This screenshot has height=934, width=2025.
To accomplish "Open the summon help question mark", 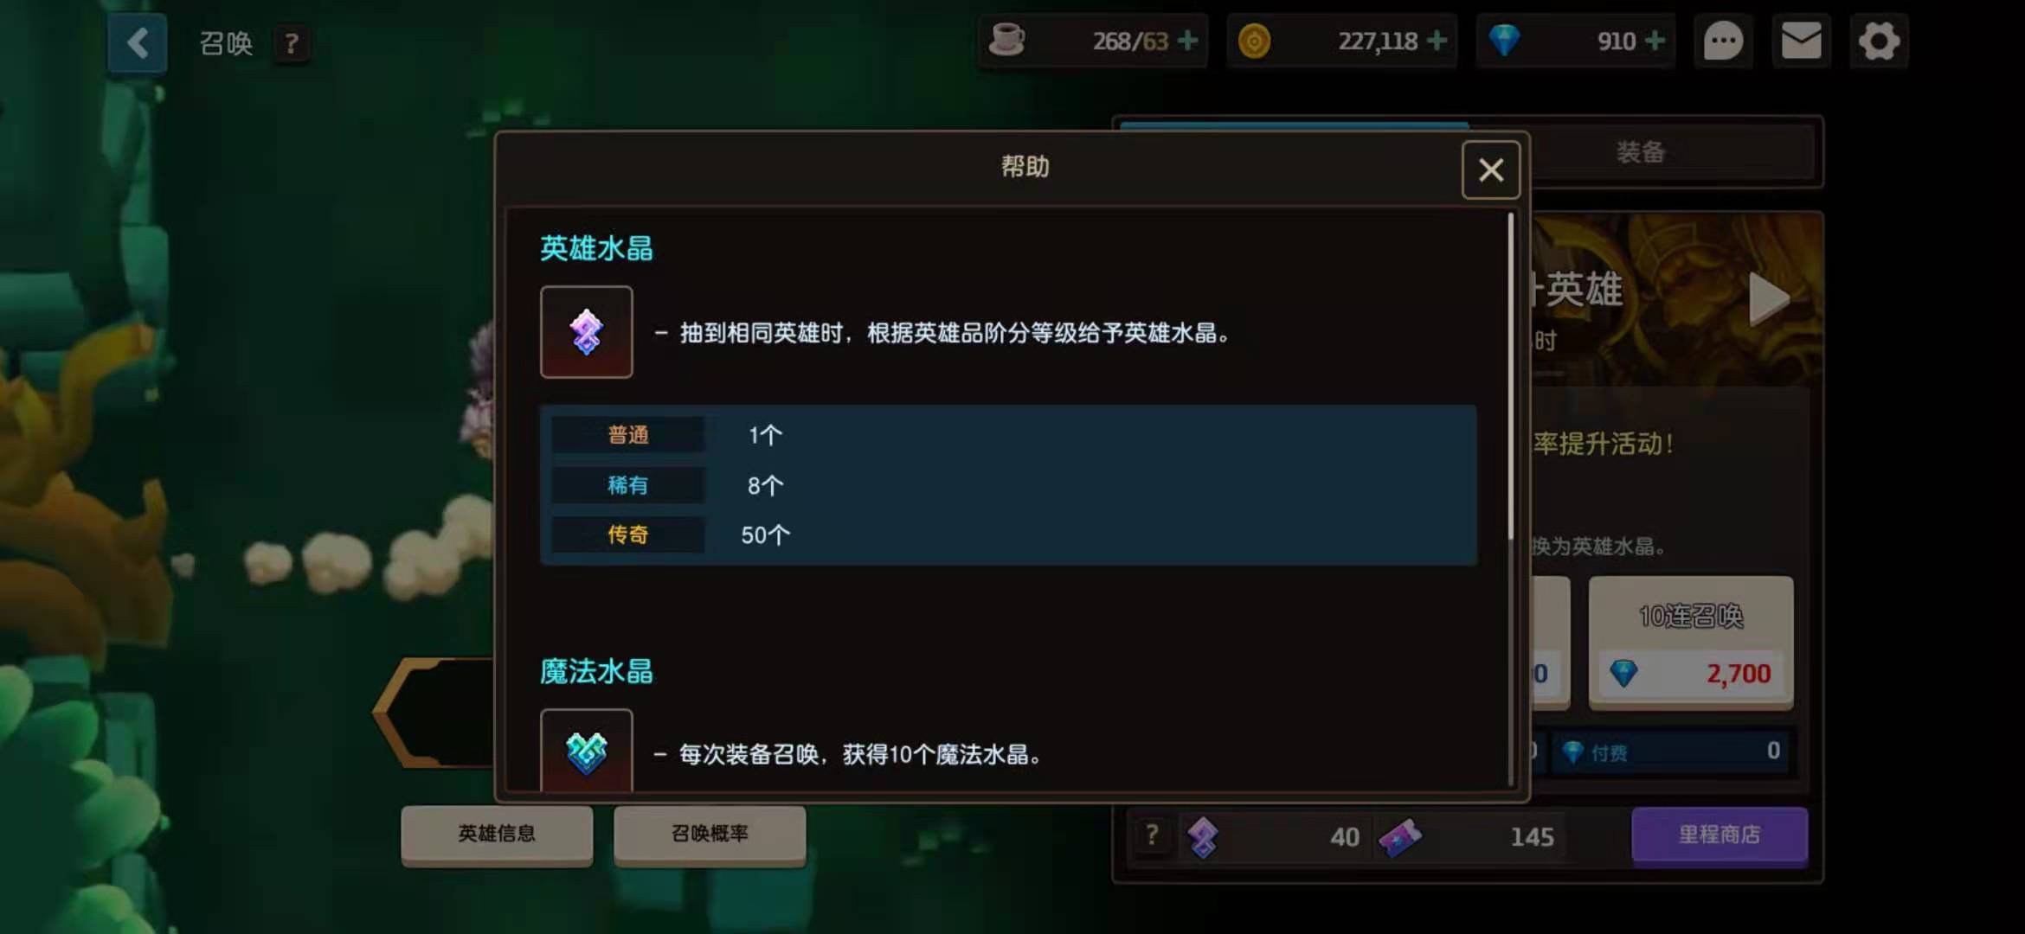I will (292, 43).
